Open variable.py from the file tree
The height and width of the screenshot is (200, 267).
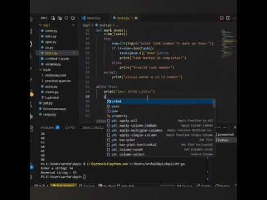[x=53, y=64]
